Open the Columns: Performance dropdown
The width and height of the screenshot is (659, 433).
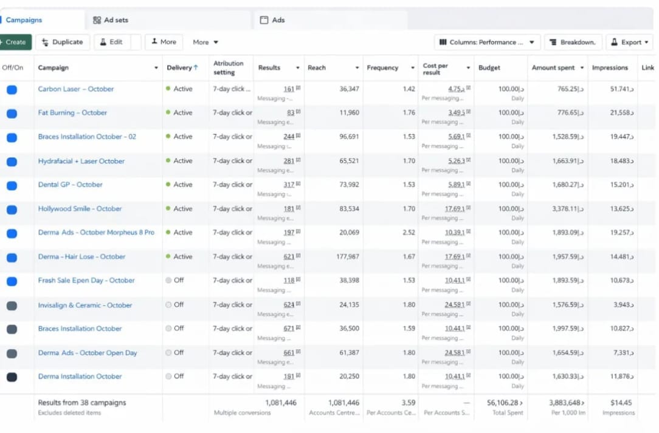[487, 42]
